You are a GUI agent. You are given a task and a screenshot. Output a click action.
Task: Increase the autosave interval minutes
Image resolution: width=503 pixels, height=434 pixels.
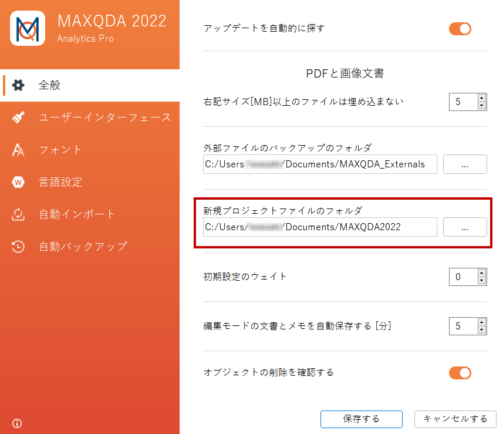click(481, 322)
